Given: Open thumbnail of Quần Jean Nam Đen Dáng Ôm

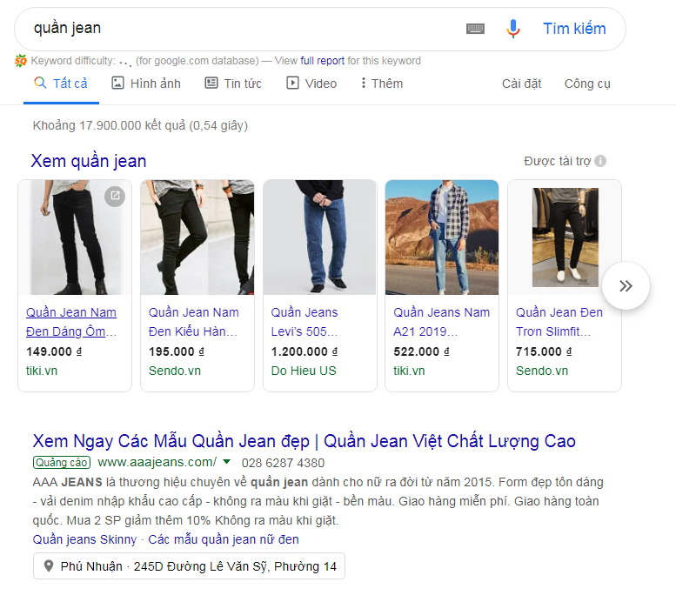Looking at the screenshot, I should tap(75, 237).
